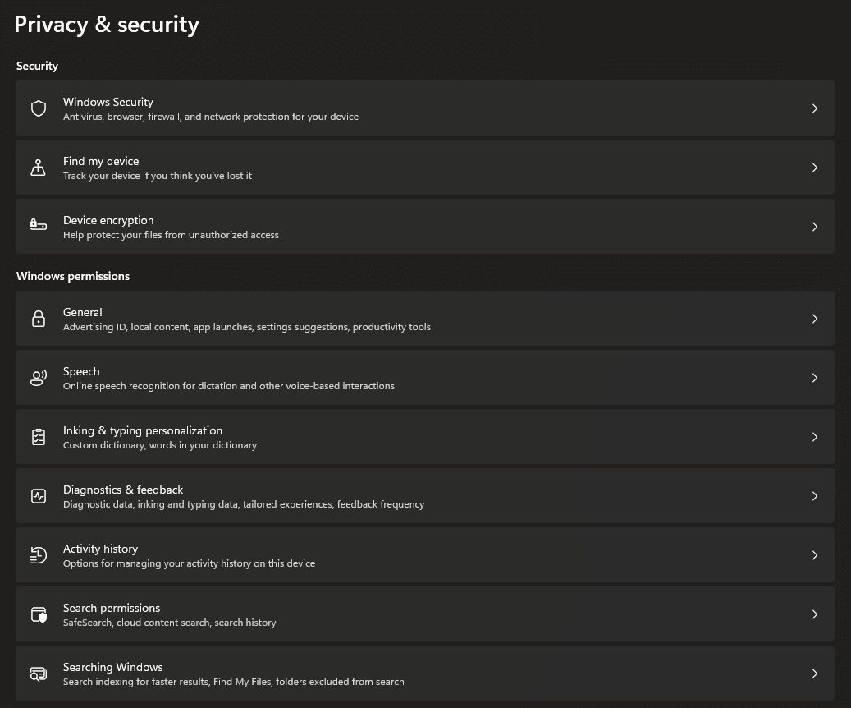The width and height of the screenshot is (851, 708).
Task: Open the Find my device settings entry
Action: [101, 161]
